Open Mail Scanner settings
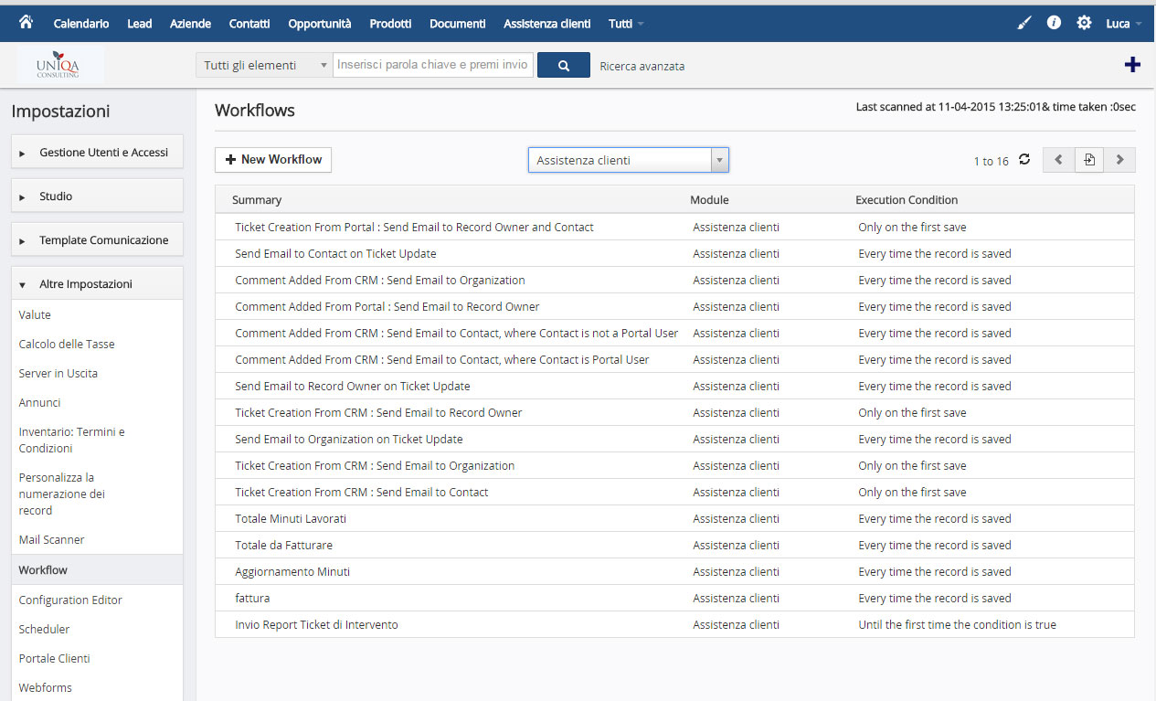1156x701 pixels. (x=51, y=540)
